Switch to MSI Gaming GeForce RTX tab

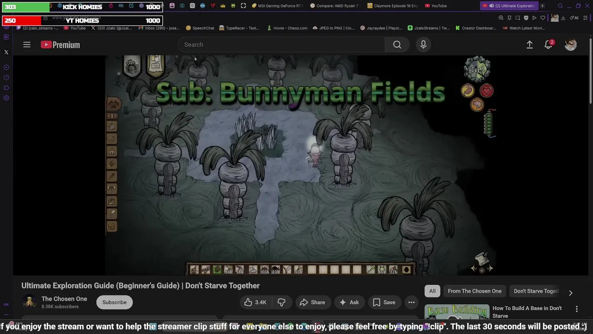(277, 6)
